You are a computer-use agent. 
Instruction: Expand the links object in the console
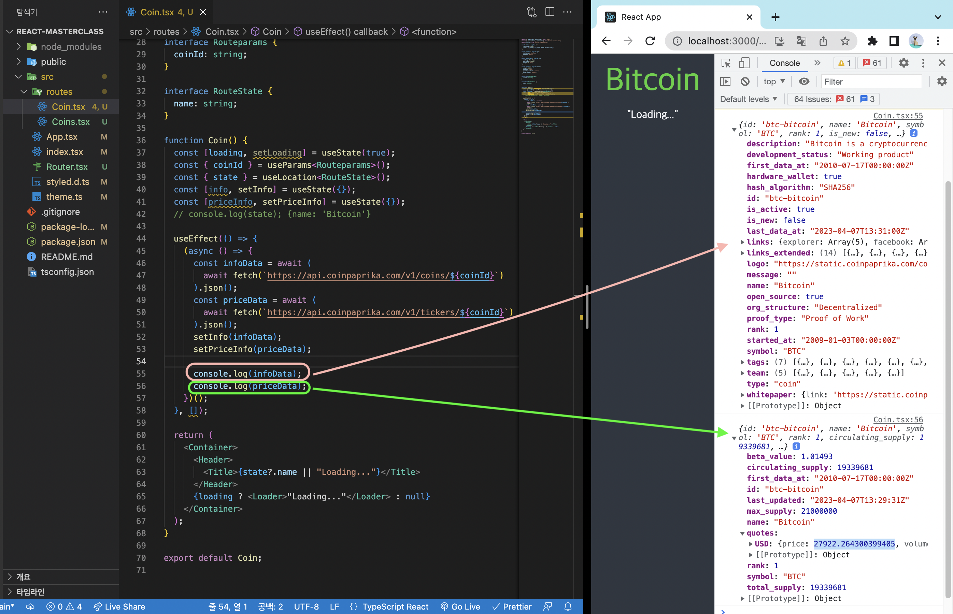click(742, 242)
